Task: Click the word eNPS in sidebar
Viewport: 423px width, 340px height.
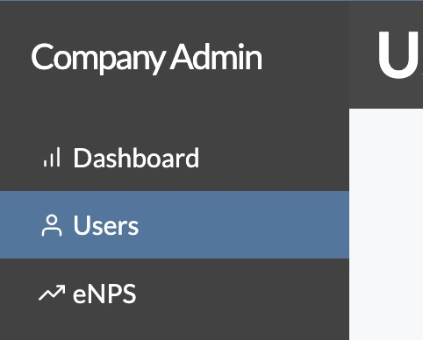Action: coord(104,294)
